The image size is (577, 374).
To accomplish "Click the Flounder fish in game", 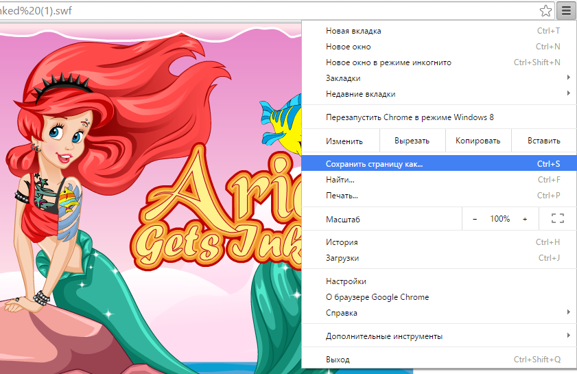I will click(x=281, y=124).
